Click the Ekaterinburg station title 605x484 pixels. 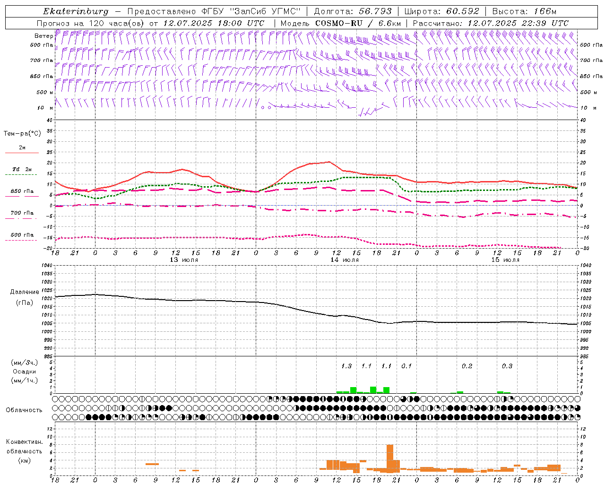(75, 11)
